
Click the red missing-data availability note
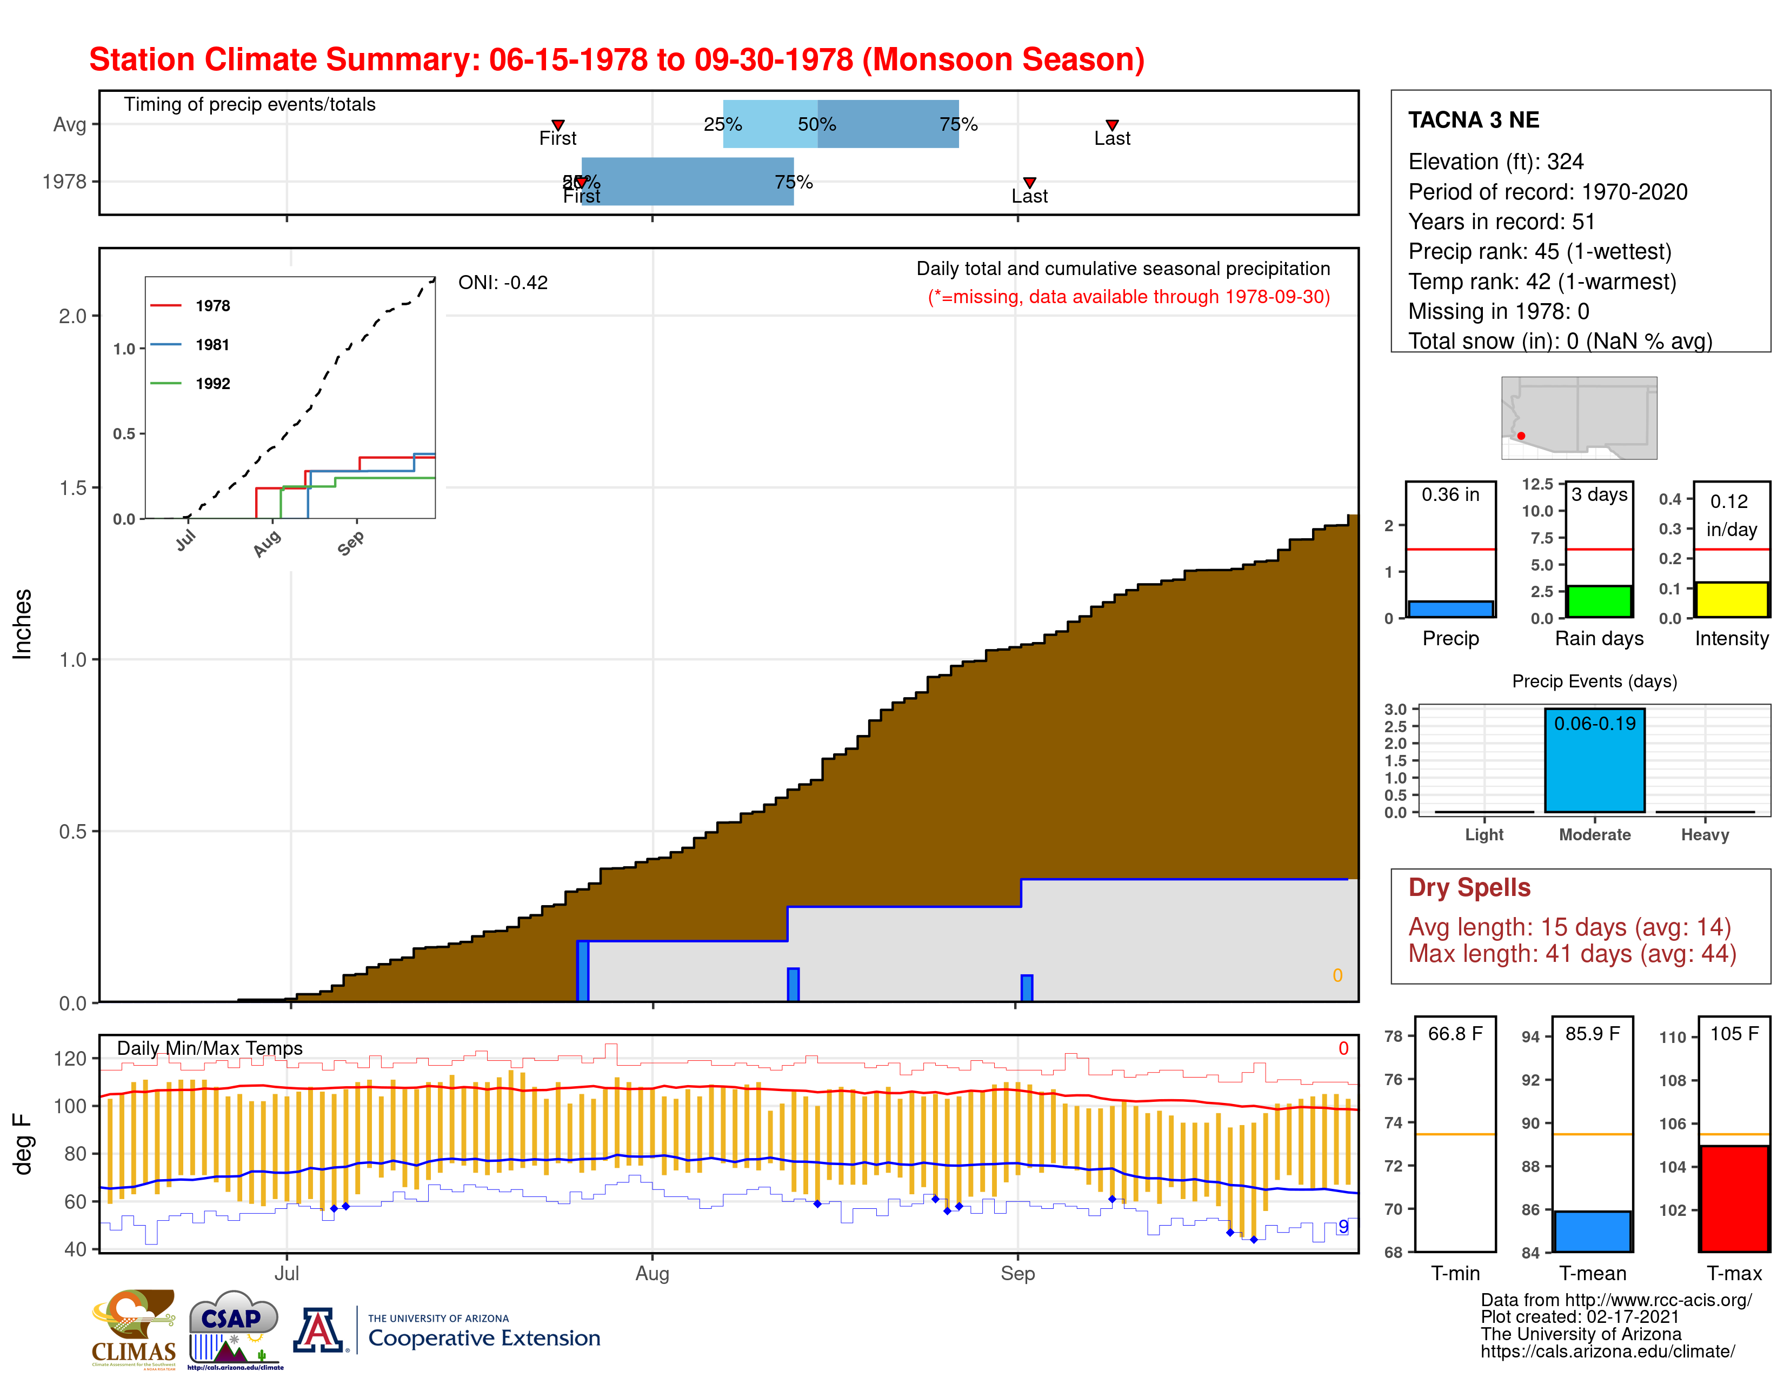1129,296
